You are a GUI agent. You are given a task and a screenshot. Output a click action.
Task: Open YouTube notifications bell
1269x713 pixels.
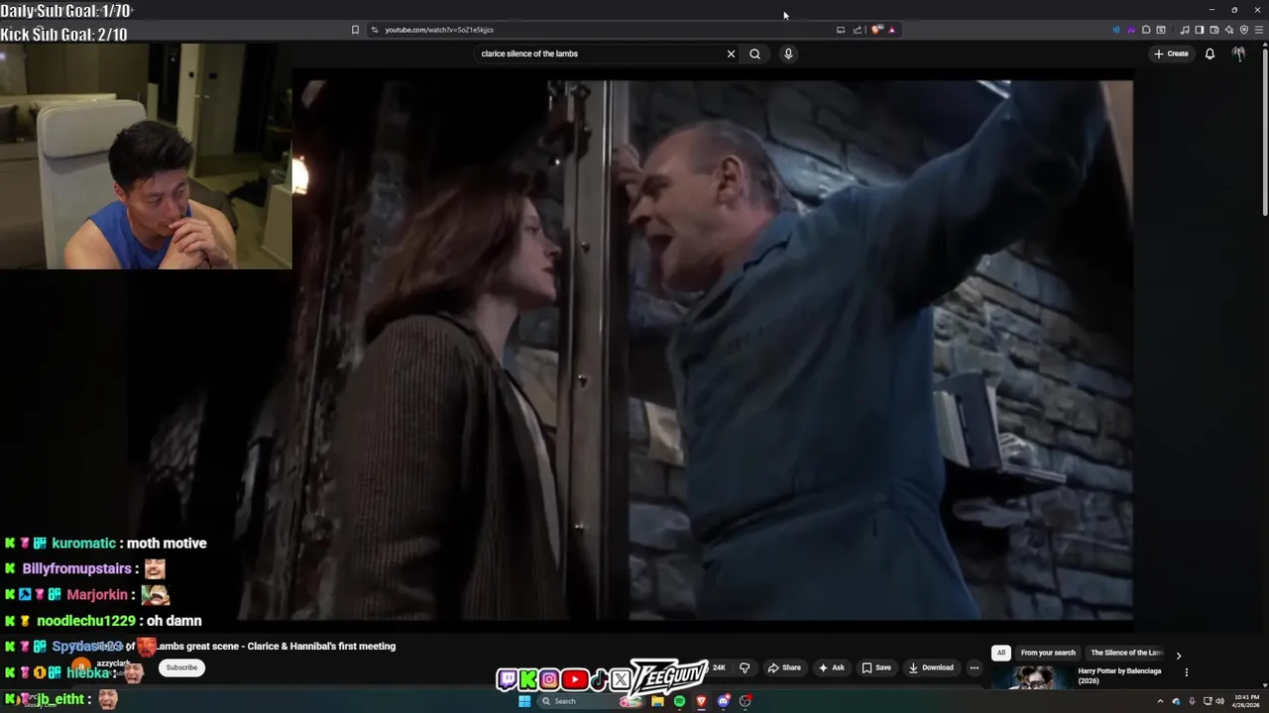1210,53
